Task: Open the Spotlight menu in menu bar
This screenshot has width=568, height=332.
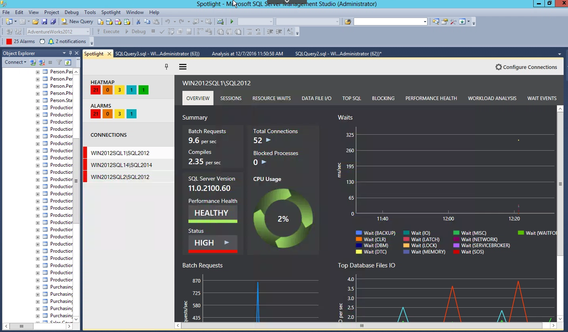Action: click(111, 12)
